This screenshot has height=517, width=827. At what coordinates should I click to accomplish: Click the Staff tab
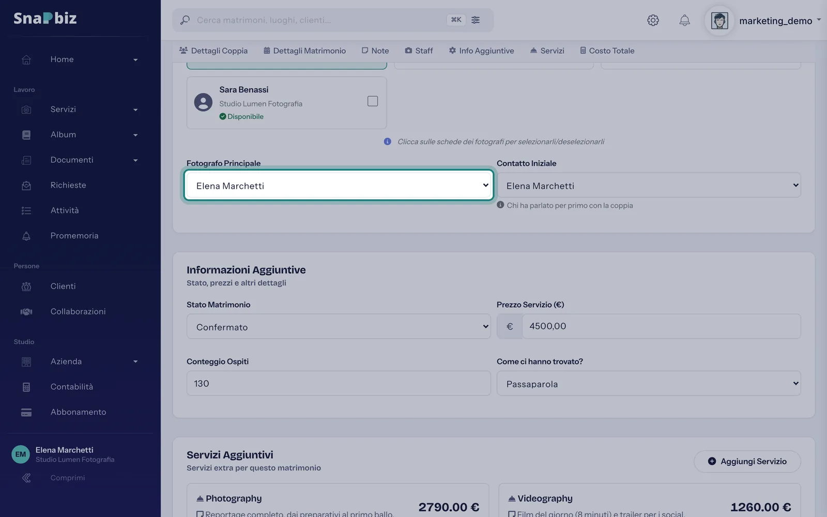click(419, 51)
